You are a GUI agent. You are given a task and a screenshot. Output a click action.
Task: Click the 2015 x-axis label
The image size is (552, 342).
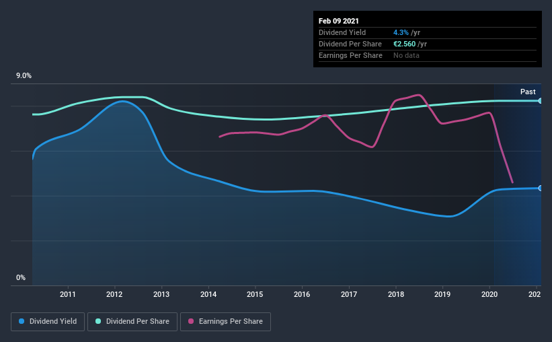click(x=255, y=294)
